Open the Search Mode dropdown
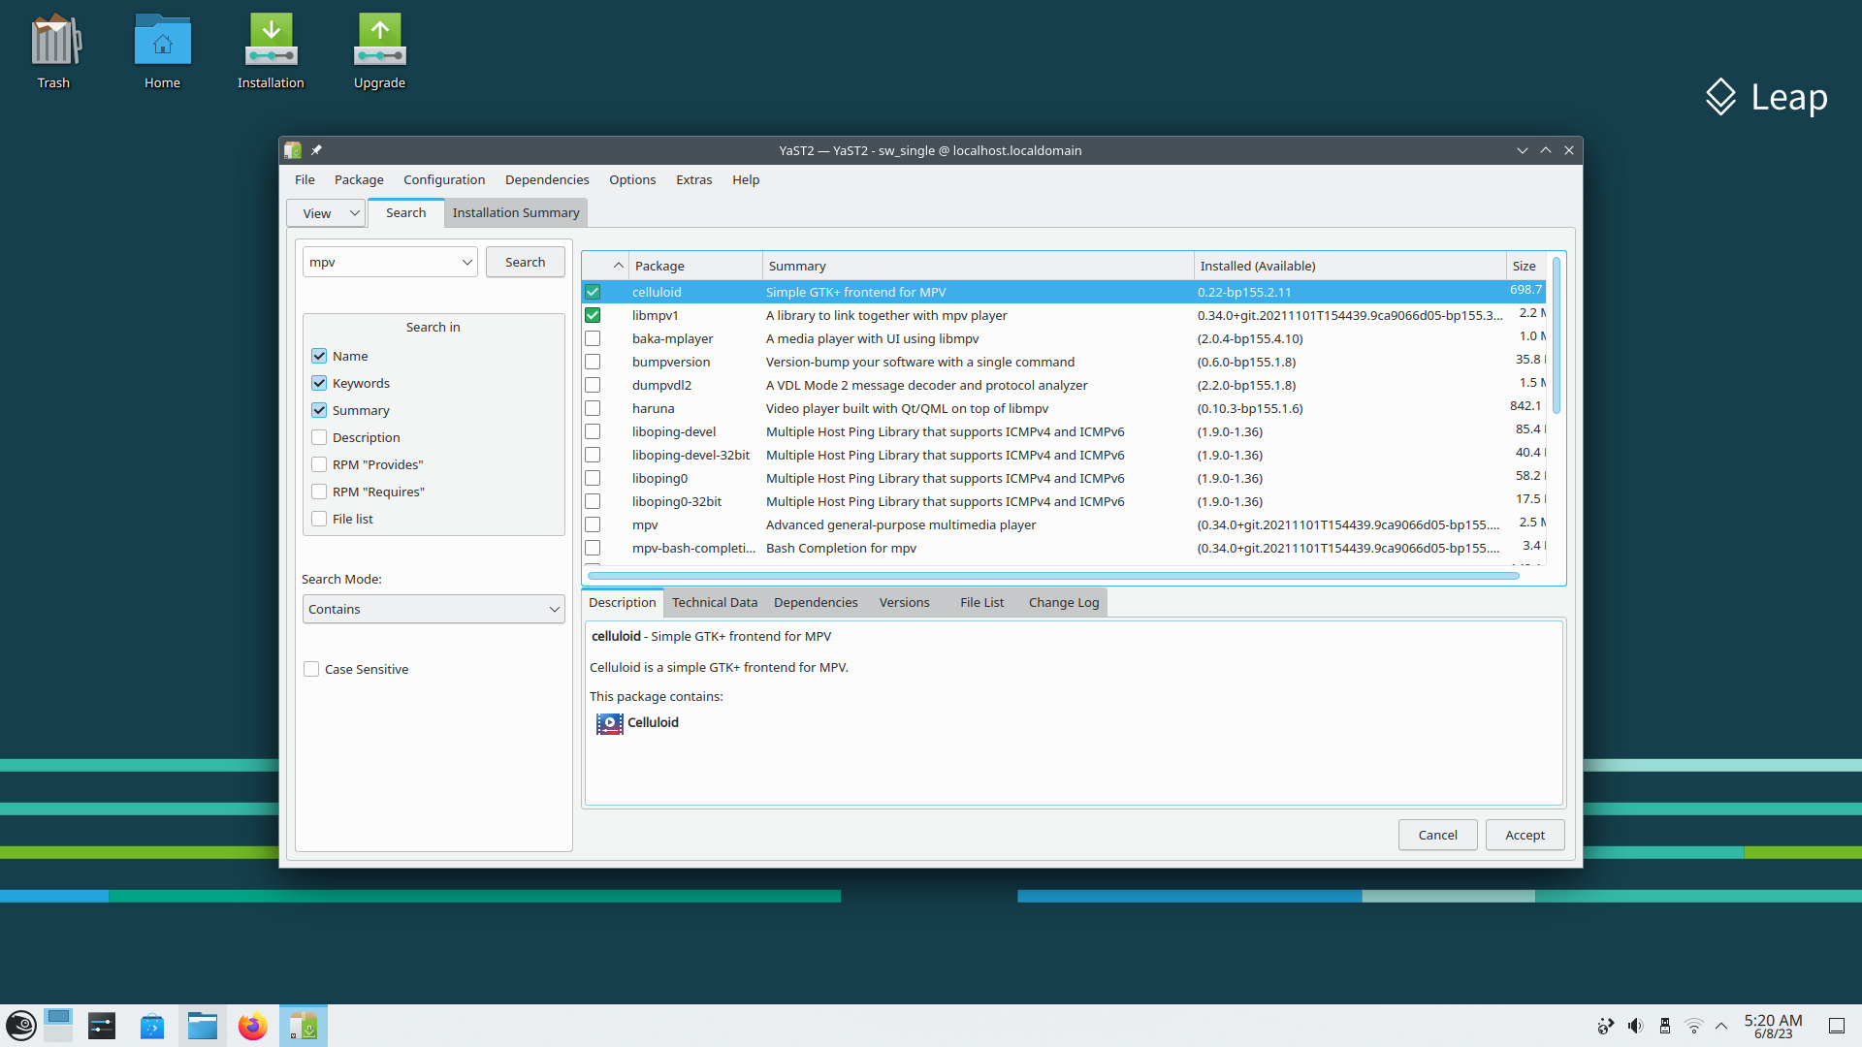 [x=433, y=609]
